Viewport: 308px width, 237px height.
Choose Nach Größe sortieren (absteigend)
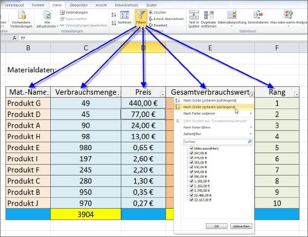tap(214, 107)
